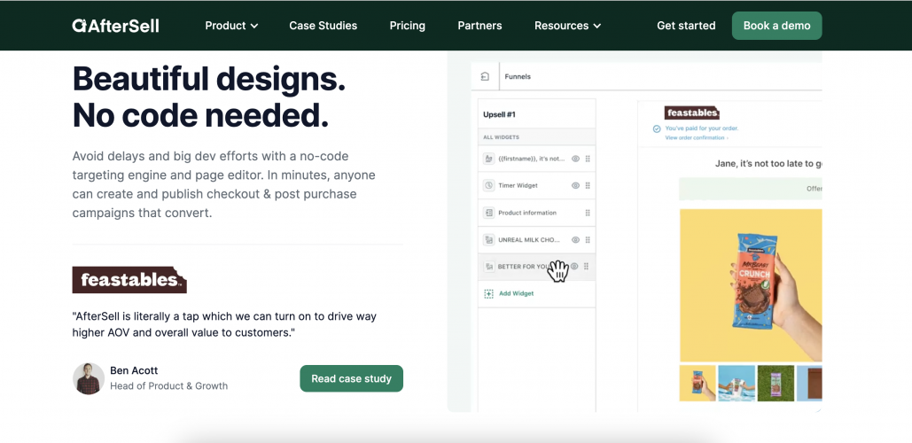Click the BETTER FOR YOU widget icon
The width and height of the screenshot is (912, 443).
pyautogui.click(x=488, y=267)
